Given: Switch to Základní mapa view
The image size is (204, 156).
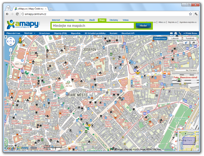Looking at the screenshot, I should pos(160,38).
